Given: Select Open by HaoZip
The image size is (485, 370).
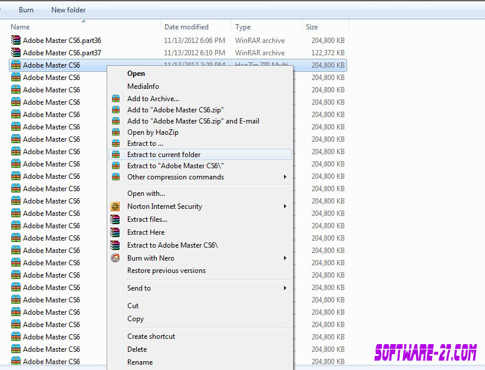Looking at the screenshot, I should pyautogui.click(x=153, y=132).
